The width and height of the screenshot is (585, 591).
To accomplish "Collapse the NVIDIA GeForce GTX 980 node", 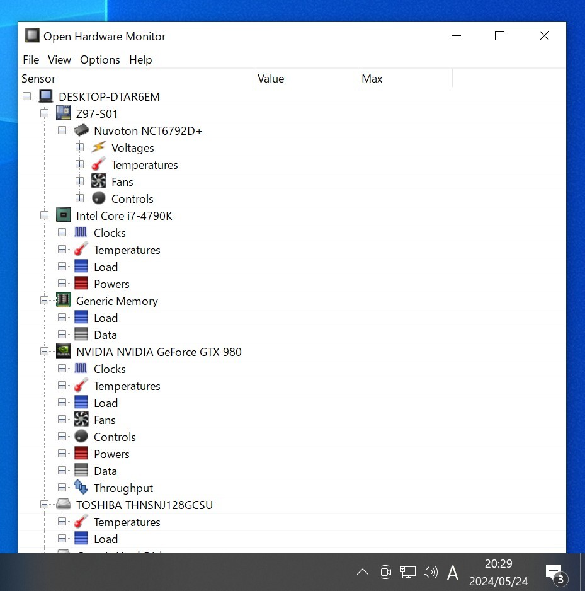I will (x=45, y=352).
